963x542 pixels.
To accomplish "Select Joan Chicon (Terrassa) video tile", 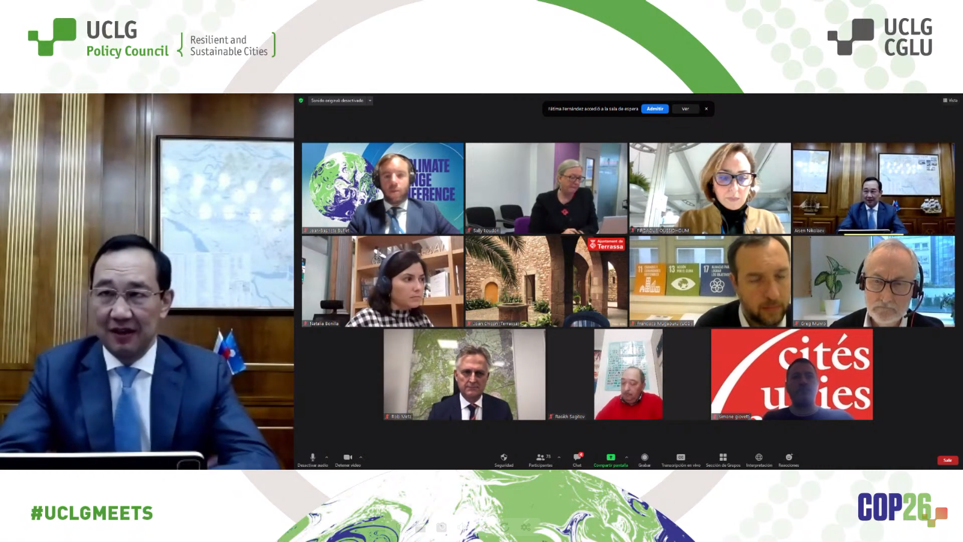I will tap(547, 281).
